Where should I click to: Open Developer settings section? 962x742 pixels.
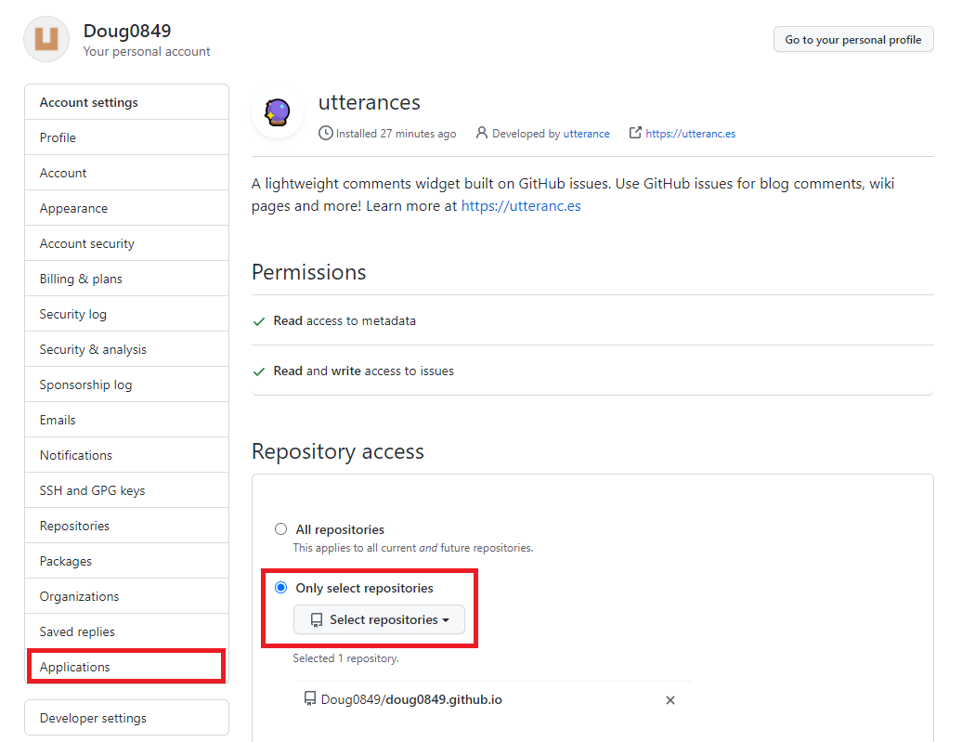93,718
